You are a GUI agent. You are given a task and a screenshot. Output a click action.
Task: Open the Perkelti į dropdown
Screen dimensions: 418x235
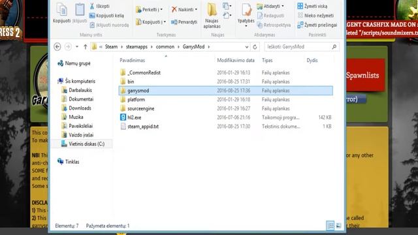click(x=150, y=10)
